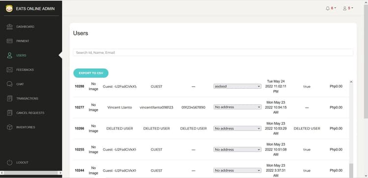Select the Users menu label
368x178 pixels.
(22, 55)
